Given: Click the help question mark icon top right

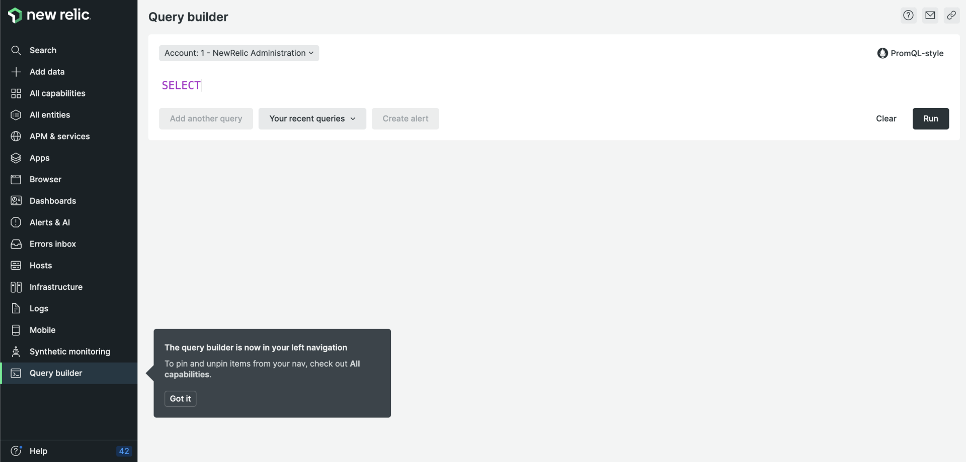Looking at the screenshot, I should (908, 15).
